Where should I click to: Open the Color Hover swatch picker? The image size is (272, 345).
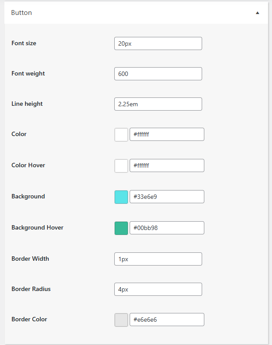click(x=121, y=165)
